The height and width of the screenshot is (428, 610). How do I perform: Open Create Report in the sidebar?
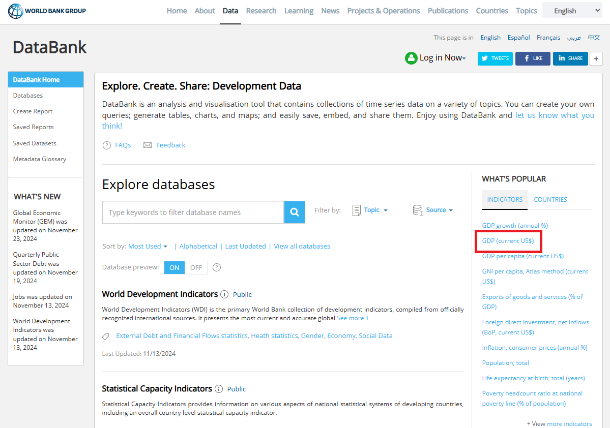pyautogui.click(x=33, y=111)
